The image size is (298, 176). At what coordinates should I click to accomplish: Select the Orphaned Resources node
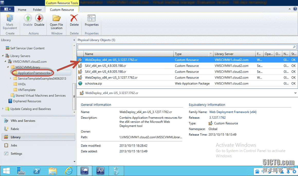(27, 101)
